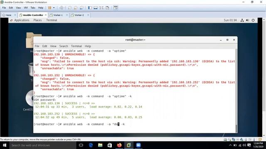Open Microsoft Store from the taskbar
The height and width of the screenshot is (149, 266).
[x=110, y=145]
